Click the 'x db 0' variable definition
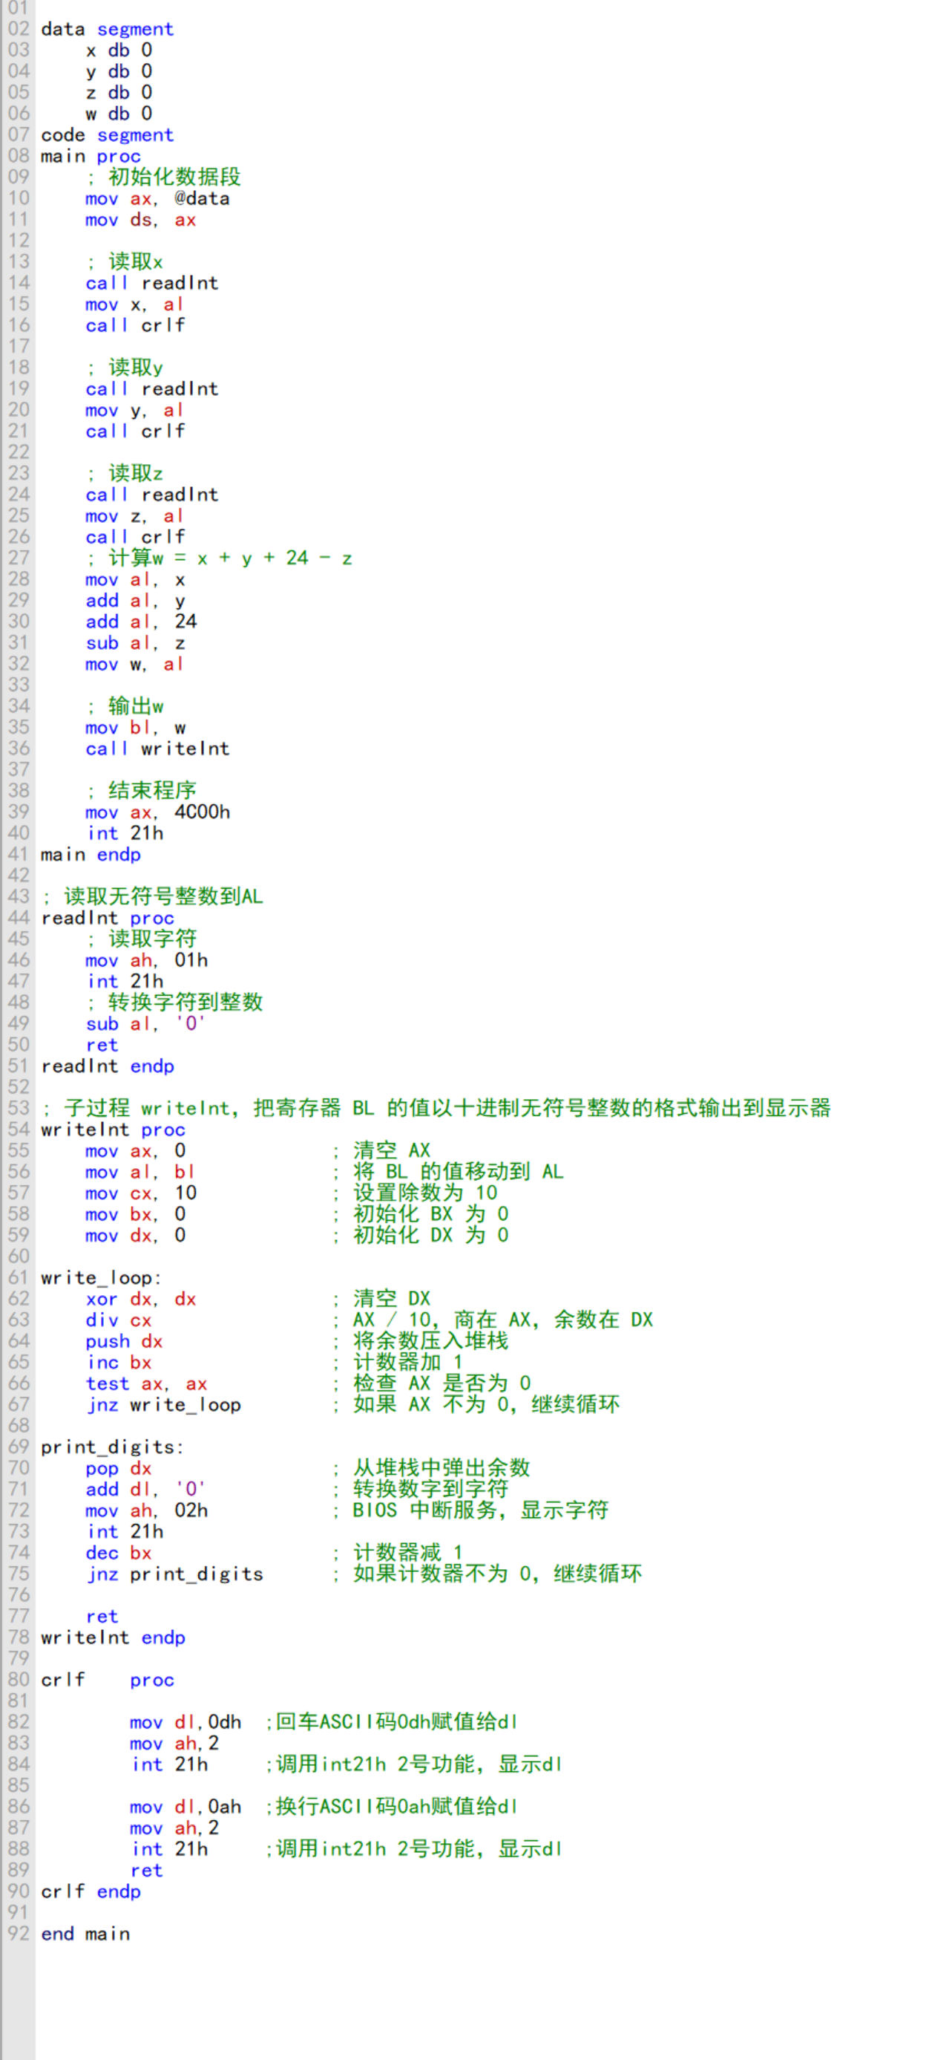This screenshot has width=952, height=2060. click(119, 50)
